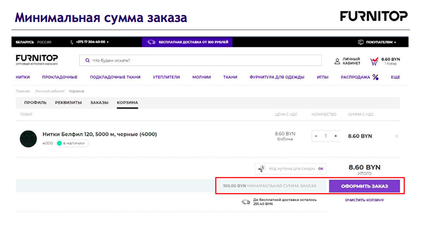
Task: Open the Нитки category
Action: click(23, 77)
